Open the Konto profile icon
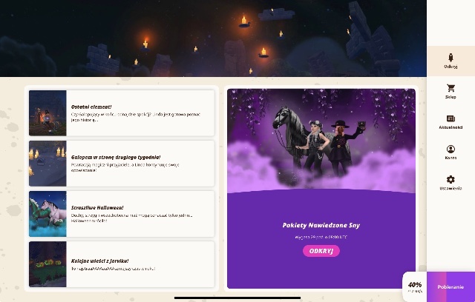This screenshot has height=302, width=475. click(451, 152)
